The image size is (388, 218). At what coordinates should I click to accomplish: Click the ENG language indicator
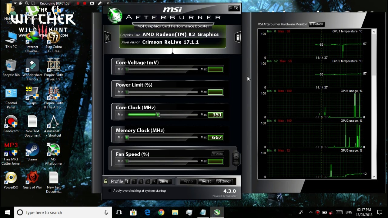click(x=349, y=213)
